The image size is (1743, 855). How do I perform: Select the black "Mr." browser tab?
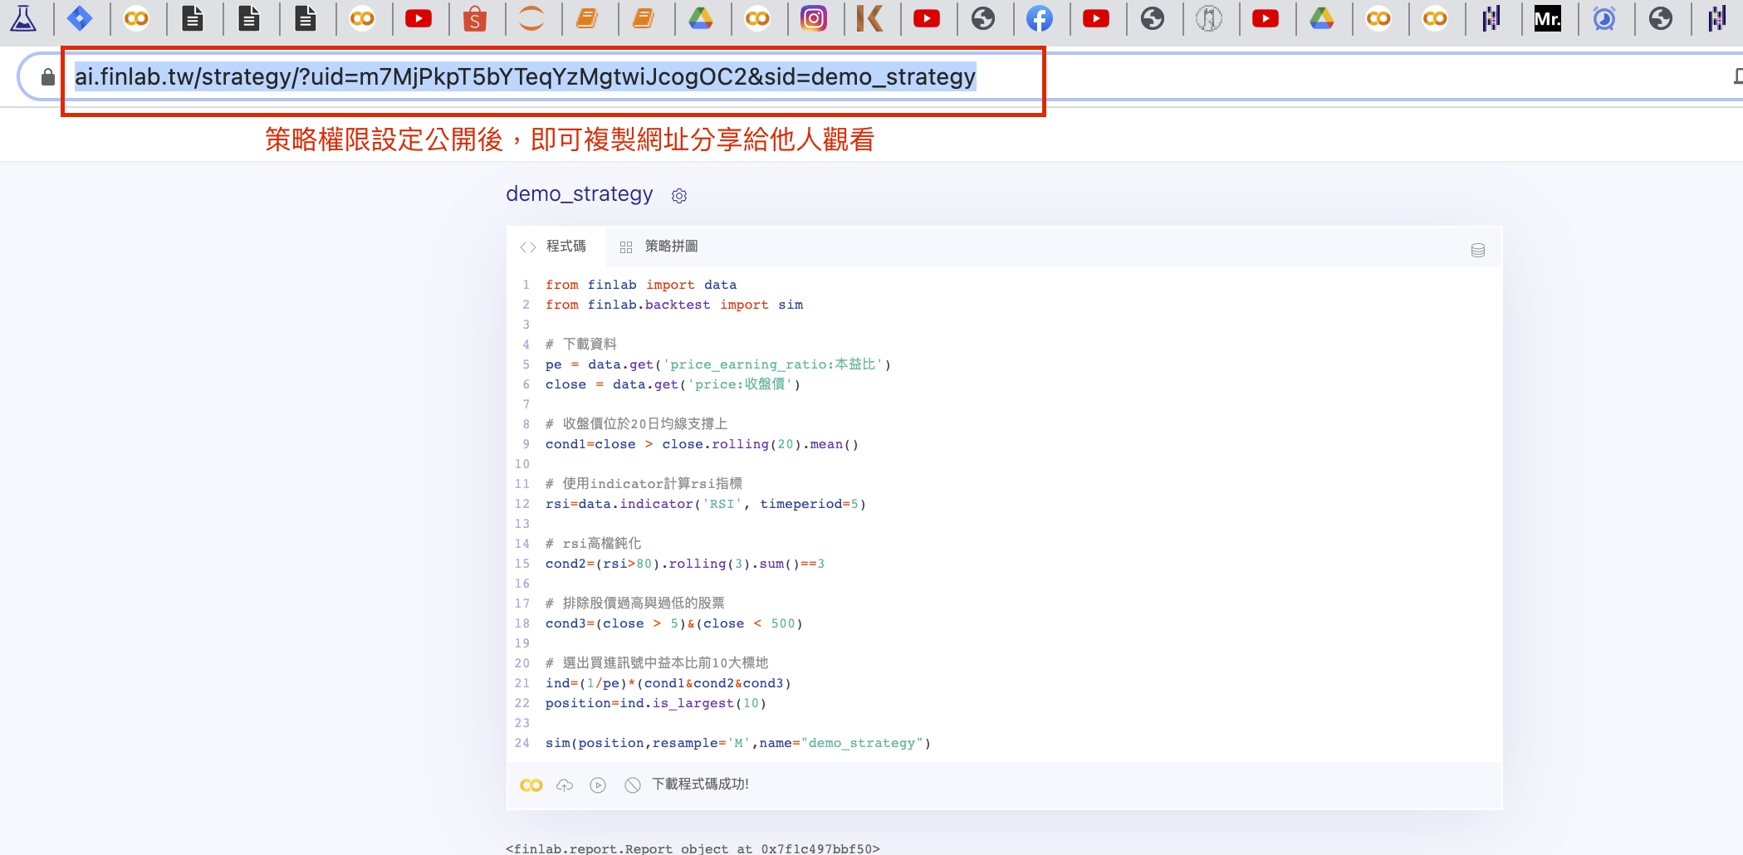coord(1547,18)
